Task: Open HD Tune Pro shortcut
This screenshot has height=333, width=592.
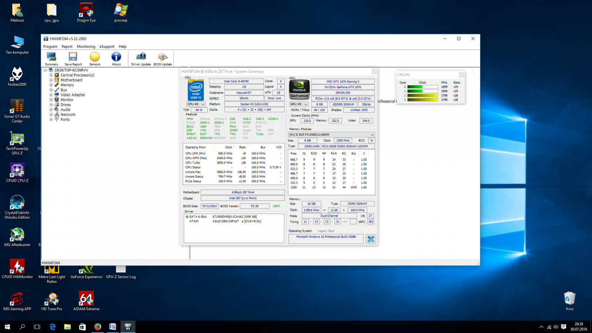Action: 52,301
